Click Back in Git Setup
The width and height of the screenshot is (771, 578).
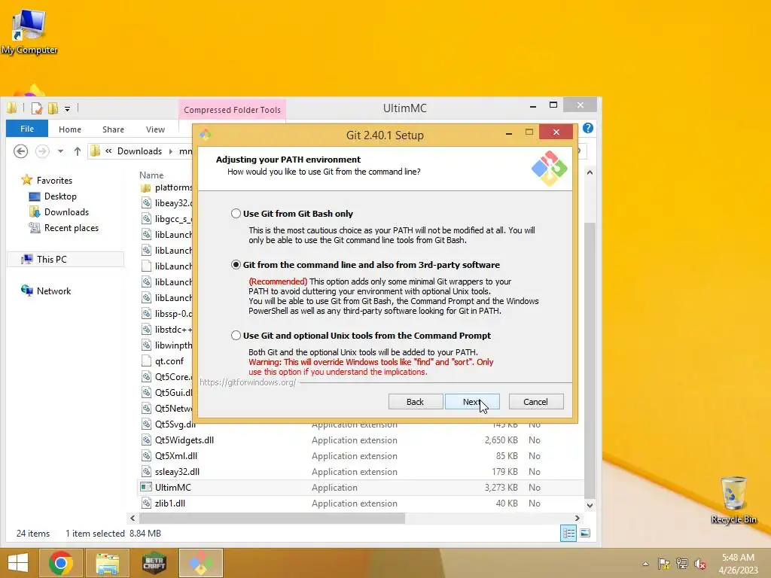tap(416, 402)
